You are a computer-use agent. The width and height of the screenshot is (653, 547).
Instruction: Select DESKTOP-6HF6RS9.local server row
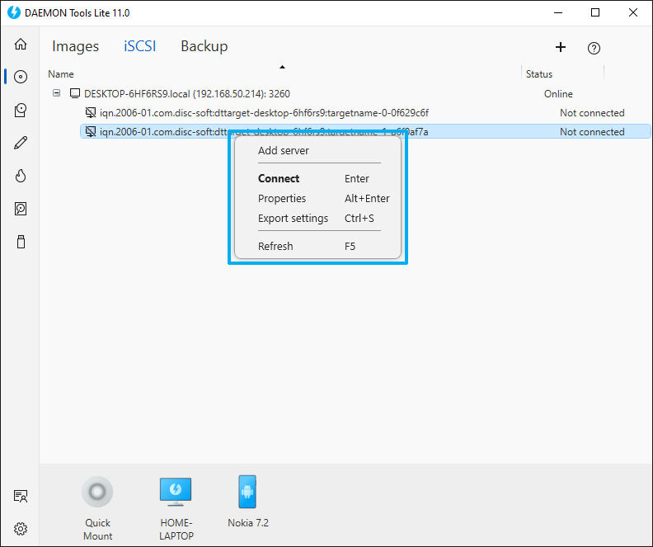point(187,93)
